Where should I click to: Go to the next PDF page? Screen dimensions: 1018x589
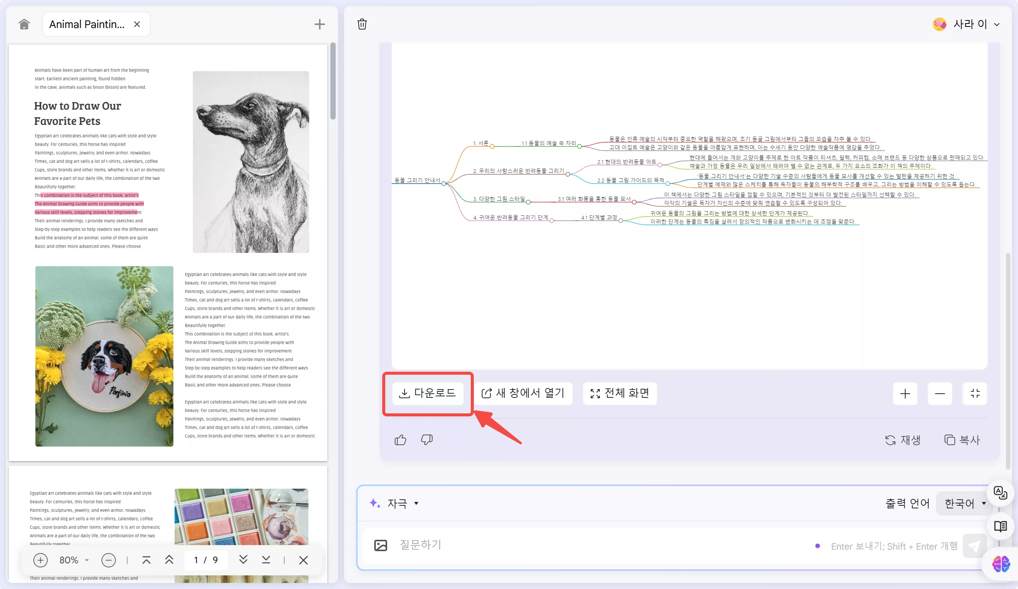coord(243,560)
